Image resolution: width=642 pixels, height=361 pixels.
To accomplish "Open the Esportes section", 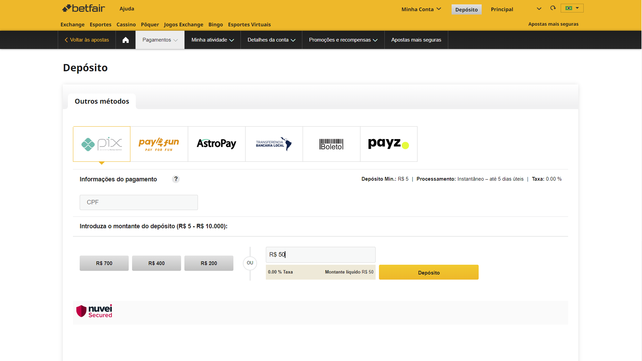I will tap(100, 24).
